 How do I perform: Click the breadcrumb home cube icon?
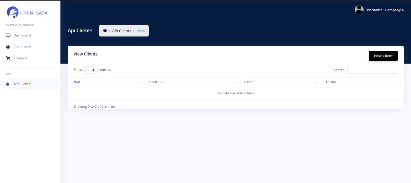pos(105,30)
